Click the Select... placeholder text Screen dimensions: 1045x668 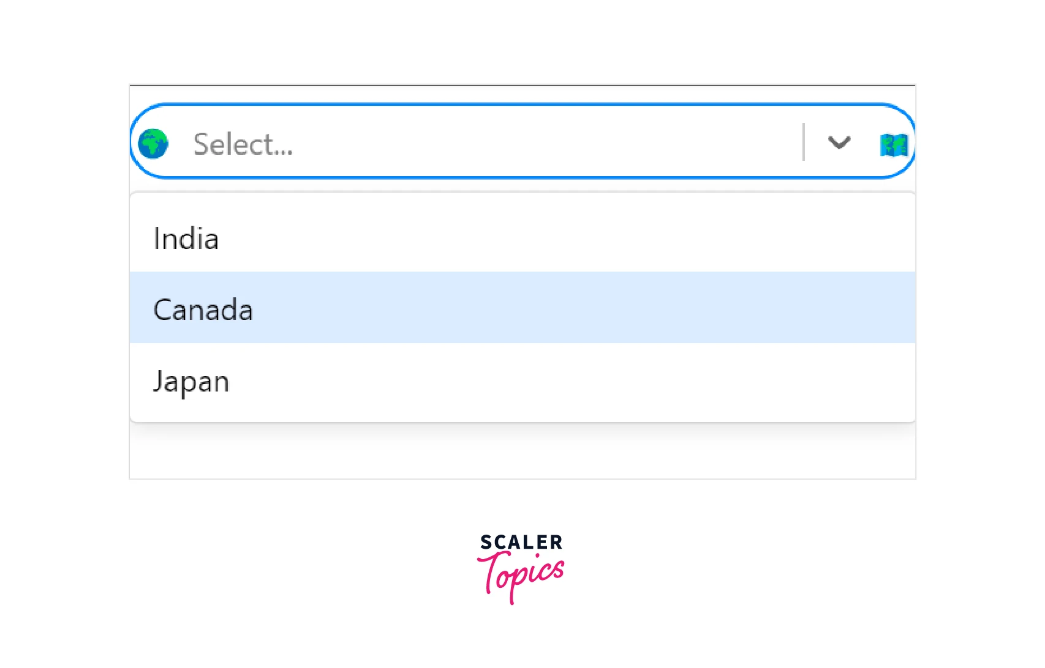click(243, 144)
